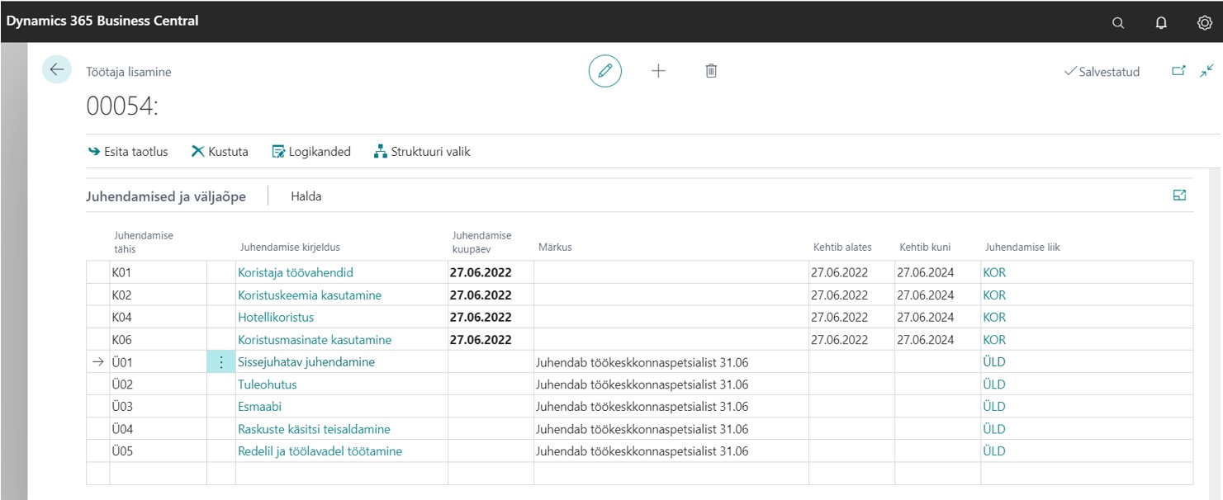Click ÜLD type link in Ü05 row

[994, 450]
